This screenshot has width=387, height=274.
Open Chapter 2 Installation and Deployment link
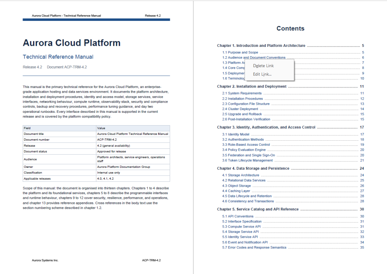[251, 86]
